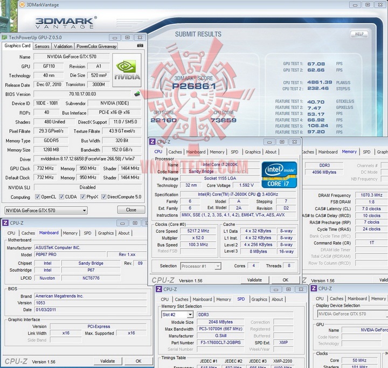The image size is (388, 368).
Task: Toggle the DirectCompute 5.0 checkbox
Action: click(x=104, y=197)
